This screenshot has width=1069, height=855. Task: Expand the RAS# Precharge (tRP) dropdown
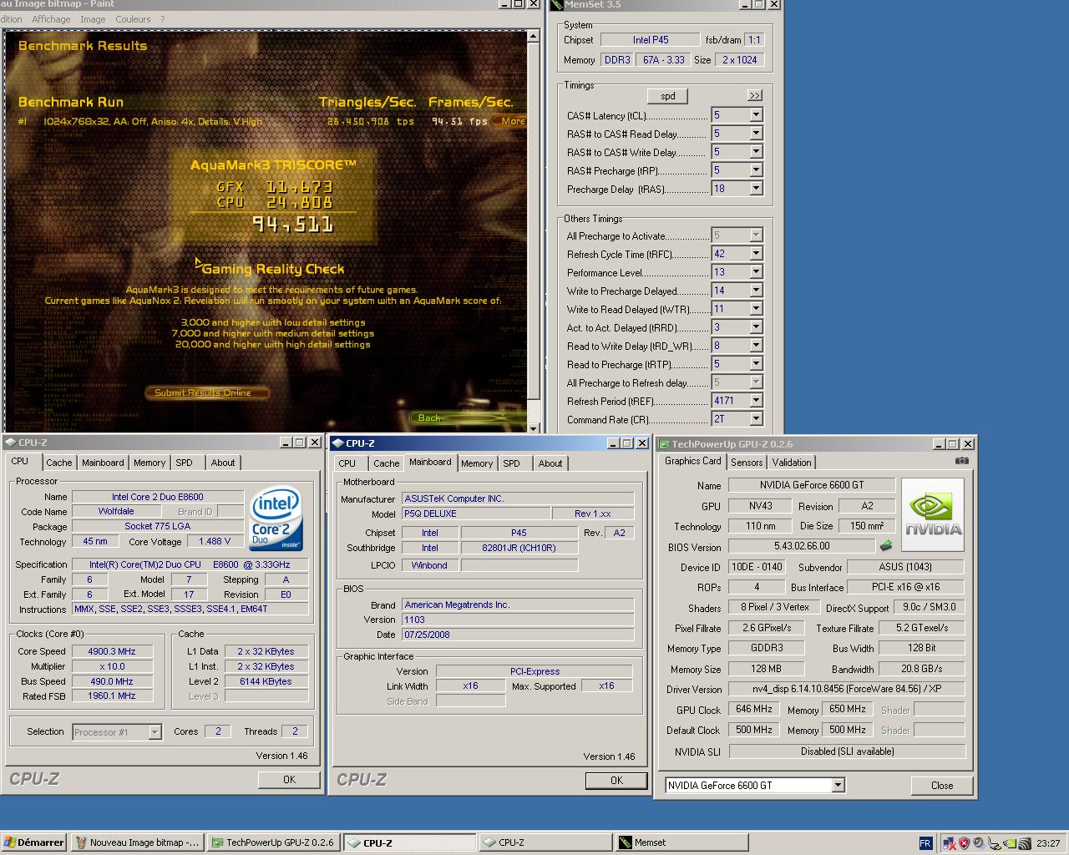[x=756, y=170]
